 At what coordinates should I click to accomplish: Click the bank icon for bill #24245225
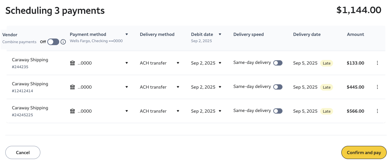pyautogui.click(x=72, y=111)
